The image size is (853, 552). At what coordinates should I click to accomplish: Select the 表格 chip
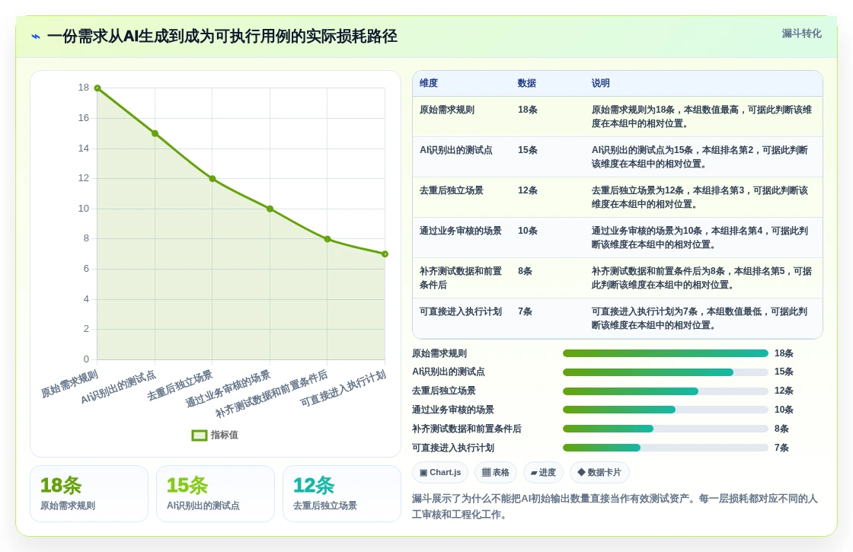point(496,472)
